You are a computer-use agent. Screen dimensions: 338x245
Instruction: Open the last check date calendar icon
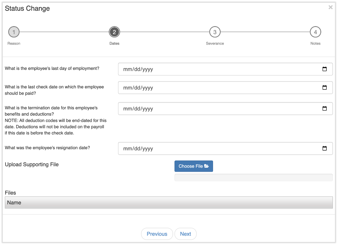pos(325,88)
